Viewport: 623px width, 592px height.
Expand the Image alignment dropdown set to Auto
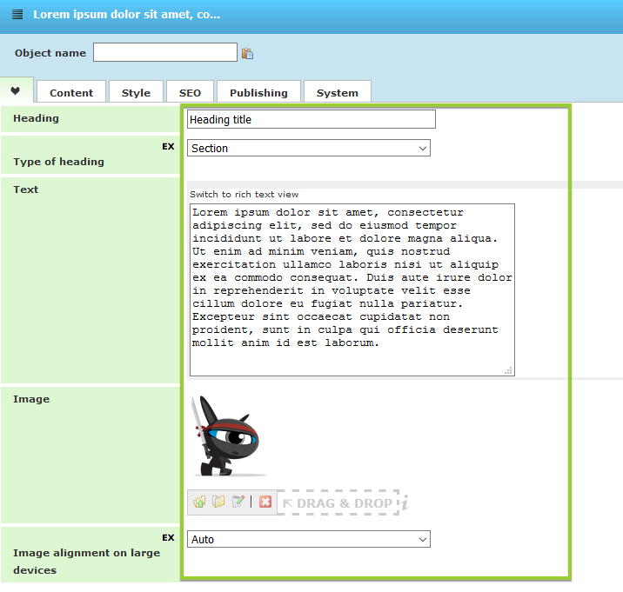click(x=309, y=540)
